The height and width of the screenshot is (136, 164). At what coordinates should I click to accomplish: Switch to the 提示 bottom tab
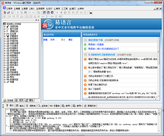click(10, 106)
